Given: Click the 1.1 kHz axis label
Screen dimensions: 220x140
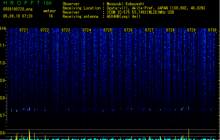Looking at the screenshot, I should pyautogui.click(x=3, y=45).
